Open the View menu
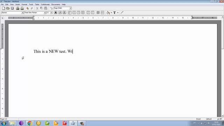 12,5
